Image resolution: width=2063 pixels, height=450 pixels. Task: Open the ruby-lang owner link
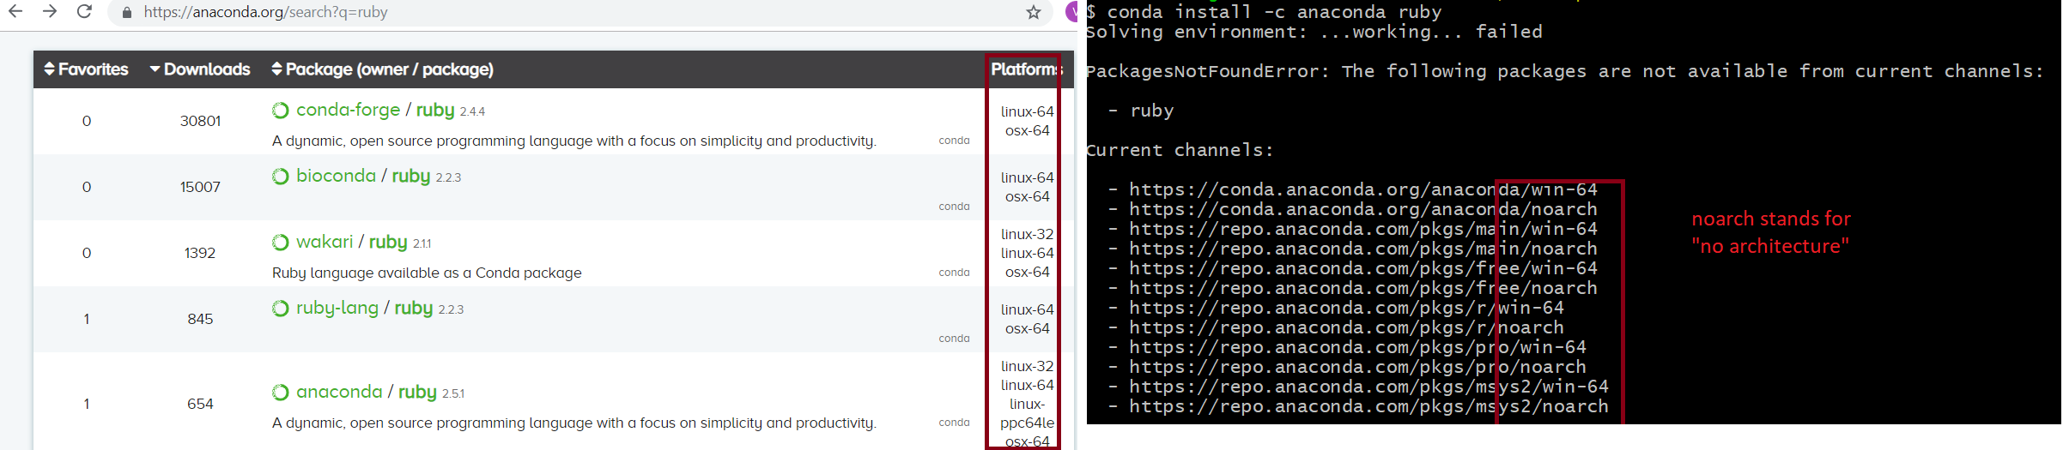click(337, 309)
